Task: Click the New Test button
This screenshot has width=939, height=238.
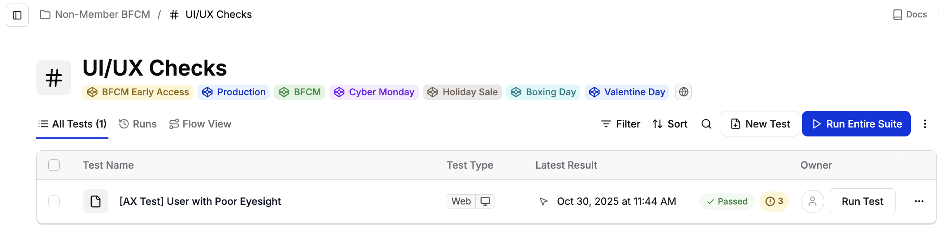Action: [x=760, y=124]
